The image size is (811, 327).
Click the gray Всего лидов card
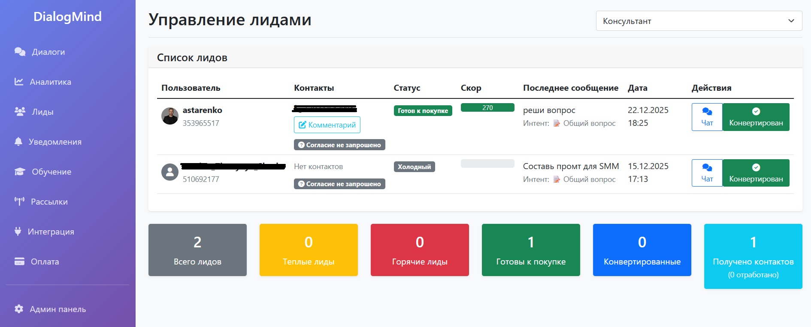coord(197,250)
